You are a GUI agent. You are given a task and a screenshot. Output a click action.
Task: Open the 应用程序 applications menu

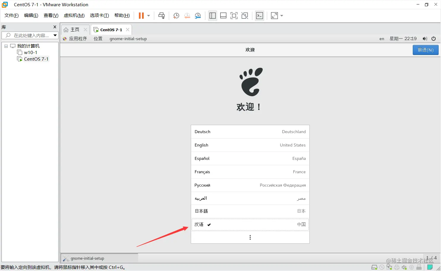click(x=75, y=39)
